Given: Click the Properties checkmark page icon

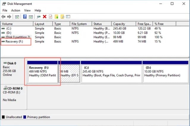Looking at the screenshot, I should 51,17.
